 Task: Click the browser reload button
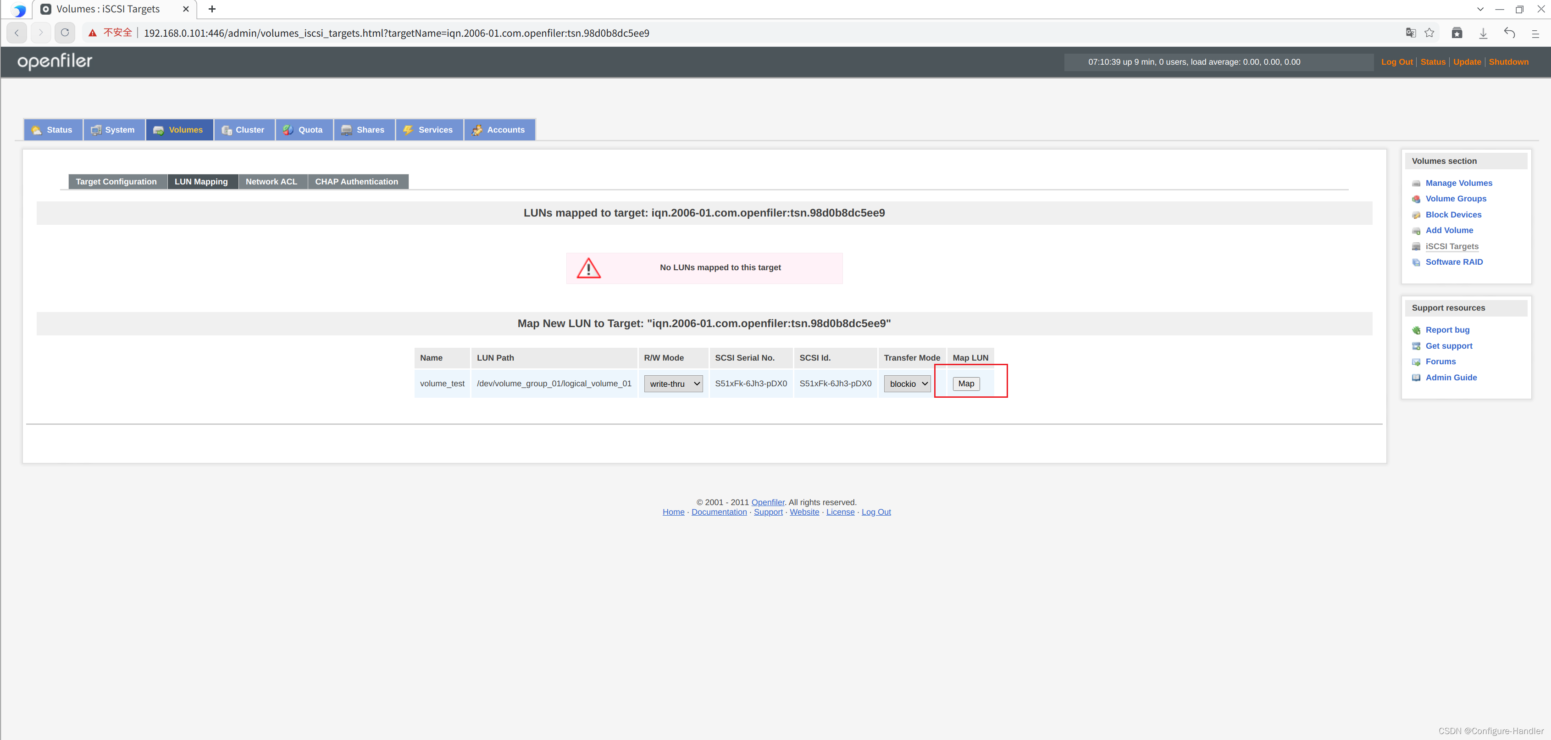[64, 33]
